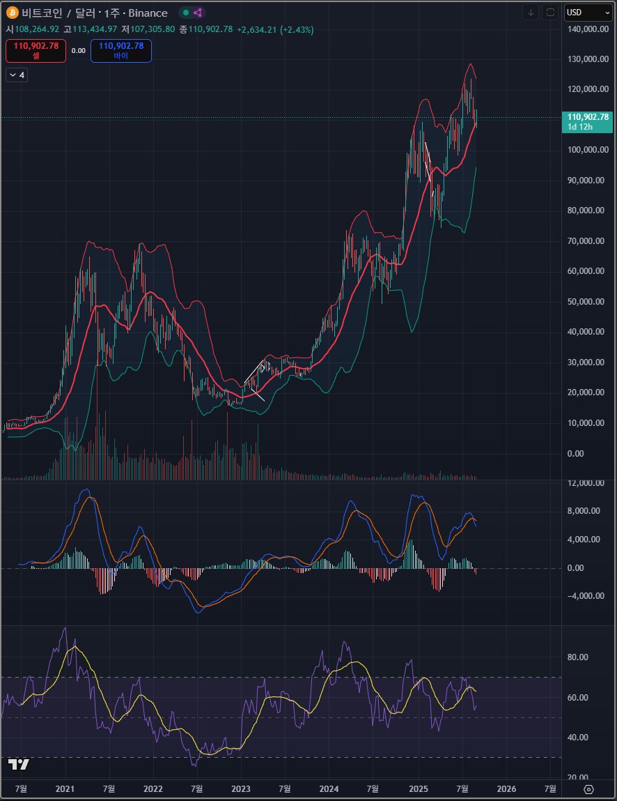Image resolution: width=617 pixels, height=801 pixels.
Task: Click the purple share idea icon
Action: click(198, 13)
